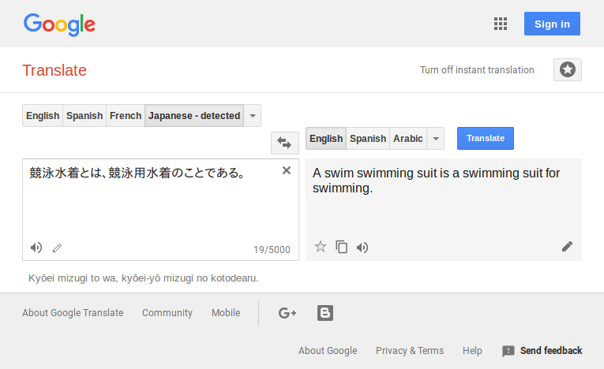Save the translation with the star icon

[320, 246]
